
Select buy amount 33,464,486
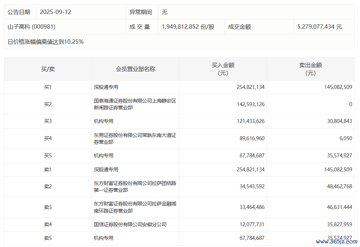pos(252,207)
